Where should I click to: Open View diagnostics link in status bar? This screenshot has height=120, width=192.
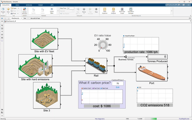(x=100, y=119)
